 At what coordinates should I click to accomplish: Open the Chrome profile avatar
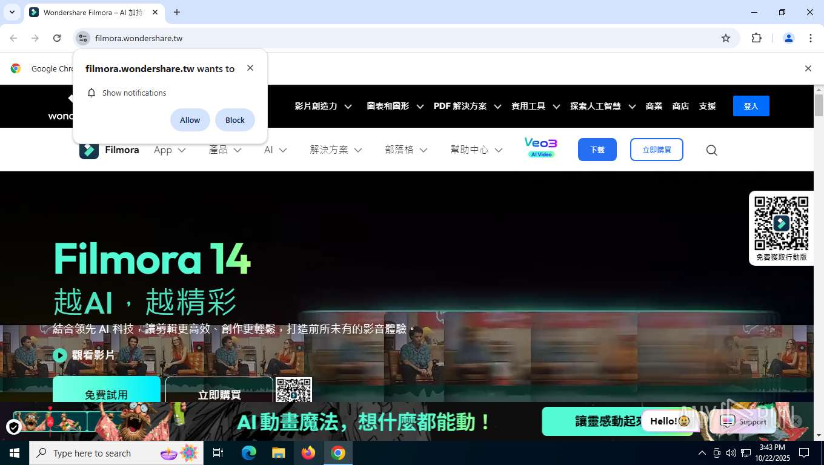789,38
